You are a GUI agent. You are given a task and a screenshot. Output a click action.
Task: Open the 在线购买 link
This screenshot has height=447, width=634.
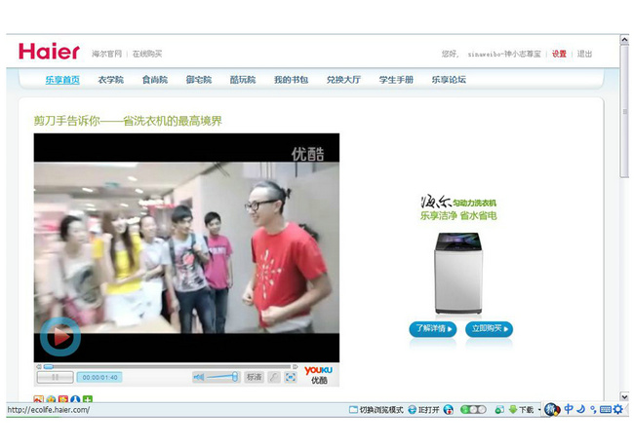pyautogui.click(x=147, y=54)
